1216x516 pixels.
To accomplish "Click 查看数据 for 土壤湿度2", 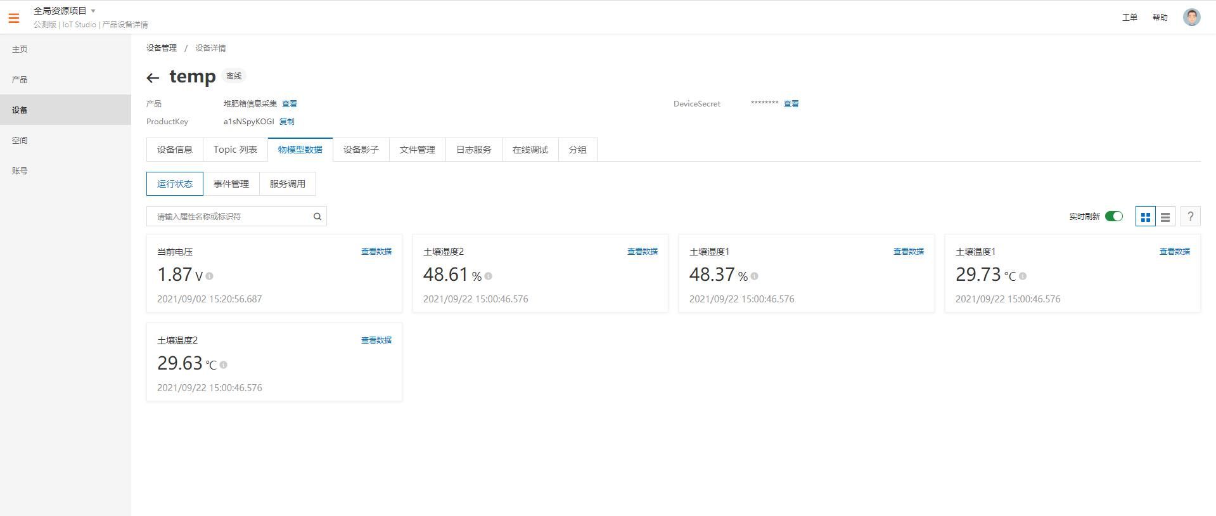I will [642, 252].
